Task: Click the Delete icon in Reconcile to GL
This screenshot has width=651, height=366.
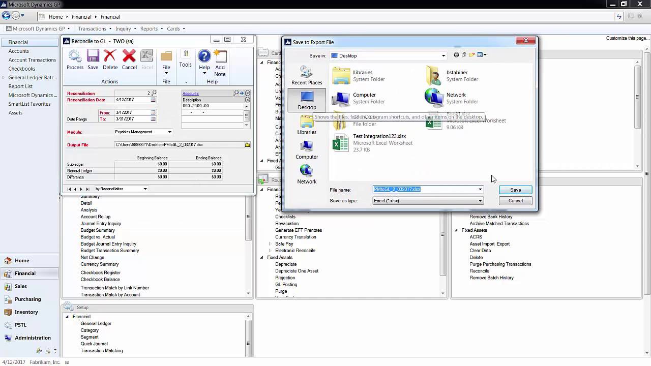Action: tap(110, 59)
